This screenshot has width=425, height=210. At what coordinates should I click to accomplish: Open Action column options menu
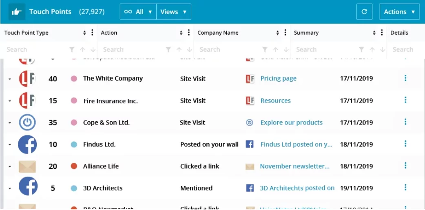(189, 33)
